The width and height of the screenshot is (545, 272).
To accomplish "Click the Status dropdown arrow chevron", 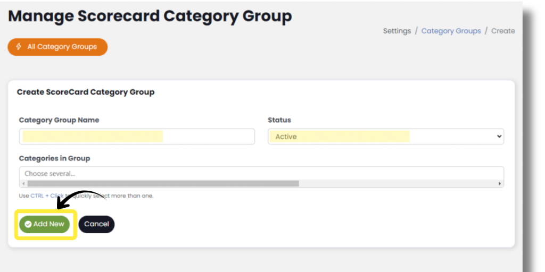I will tap(499, 137).
